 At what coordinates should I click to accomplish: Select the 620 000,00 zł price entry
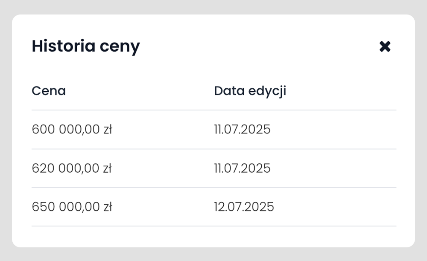[x=72, y=168]
